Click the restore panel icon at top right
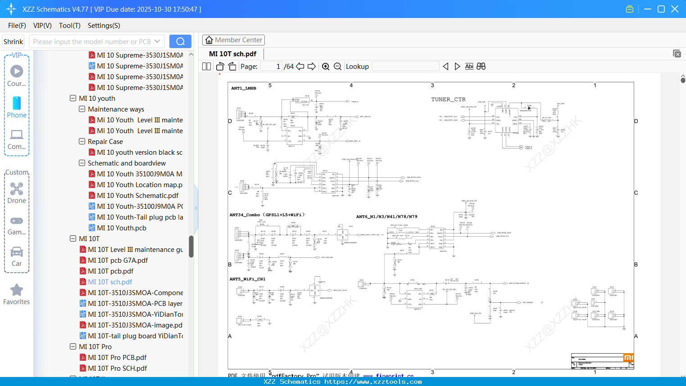The image size is (686, 386). (x=677, y=54)
